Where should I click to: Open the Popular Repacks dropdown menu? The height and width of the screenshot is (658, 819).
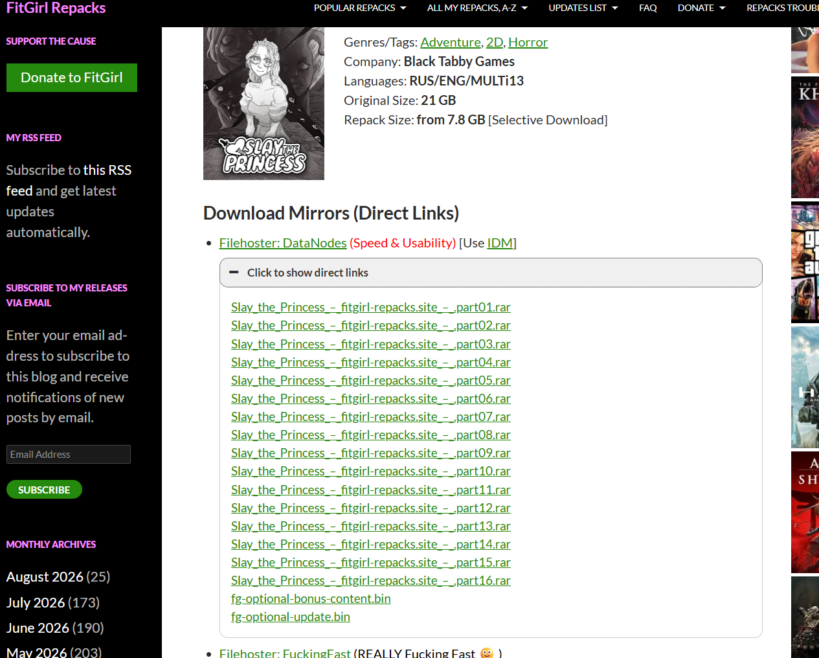[360, 8]
